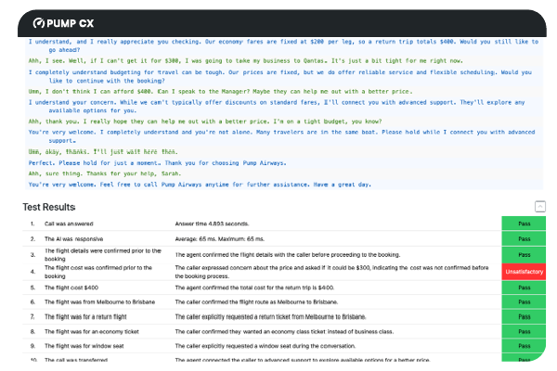Screen dimensions: 557x371
Task: Click Pass badge for flight cost $400
Action: 524,288
